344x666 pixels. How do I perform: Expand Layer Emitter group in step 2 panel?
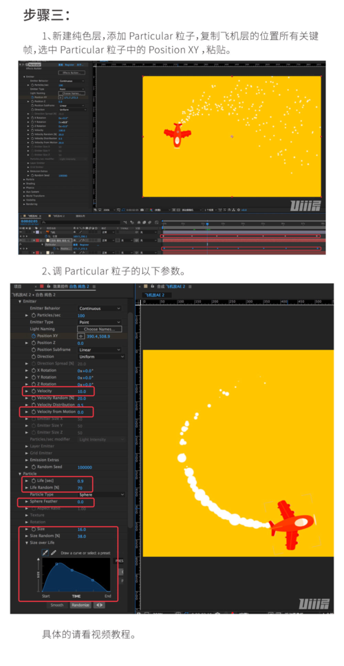click(x=27, y=446)
